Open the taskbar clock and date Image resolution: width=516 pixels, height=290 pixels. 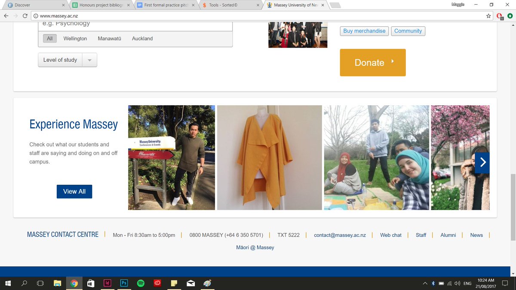pyautogui.click(x=486, y=283)
